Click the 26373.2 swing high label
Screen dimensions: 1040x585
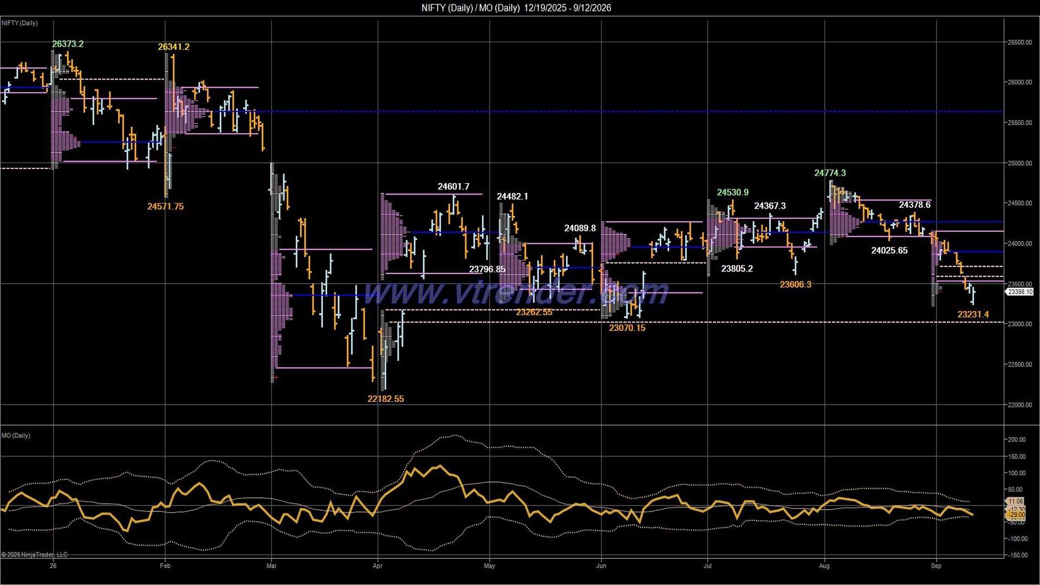click(68, 44)
